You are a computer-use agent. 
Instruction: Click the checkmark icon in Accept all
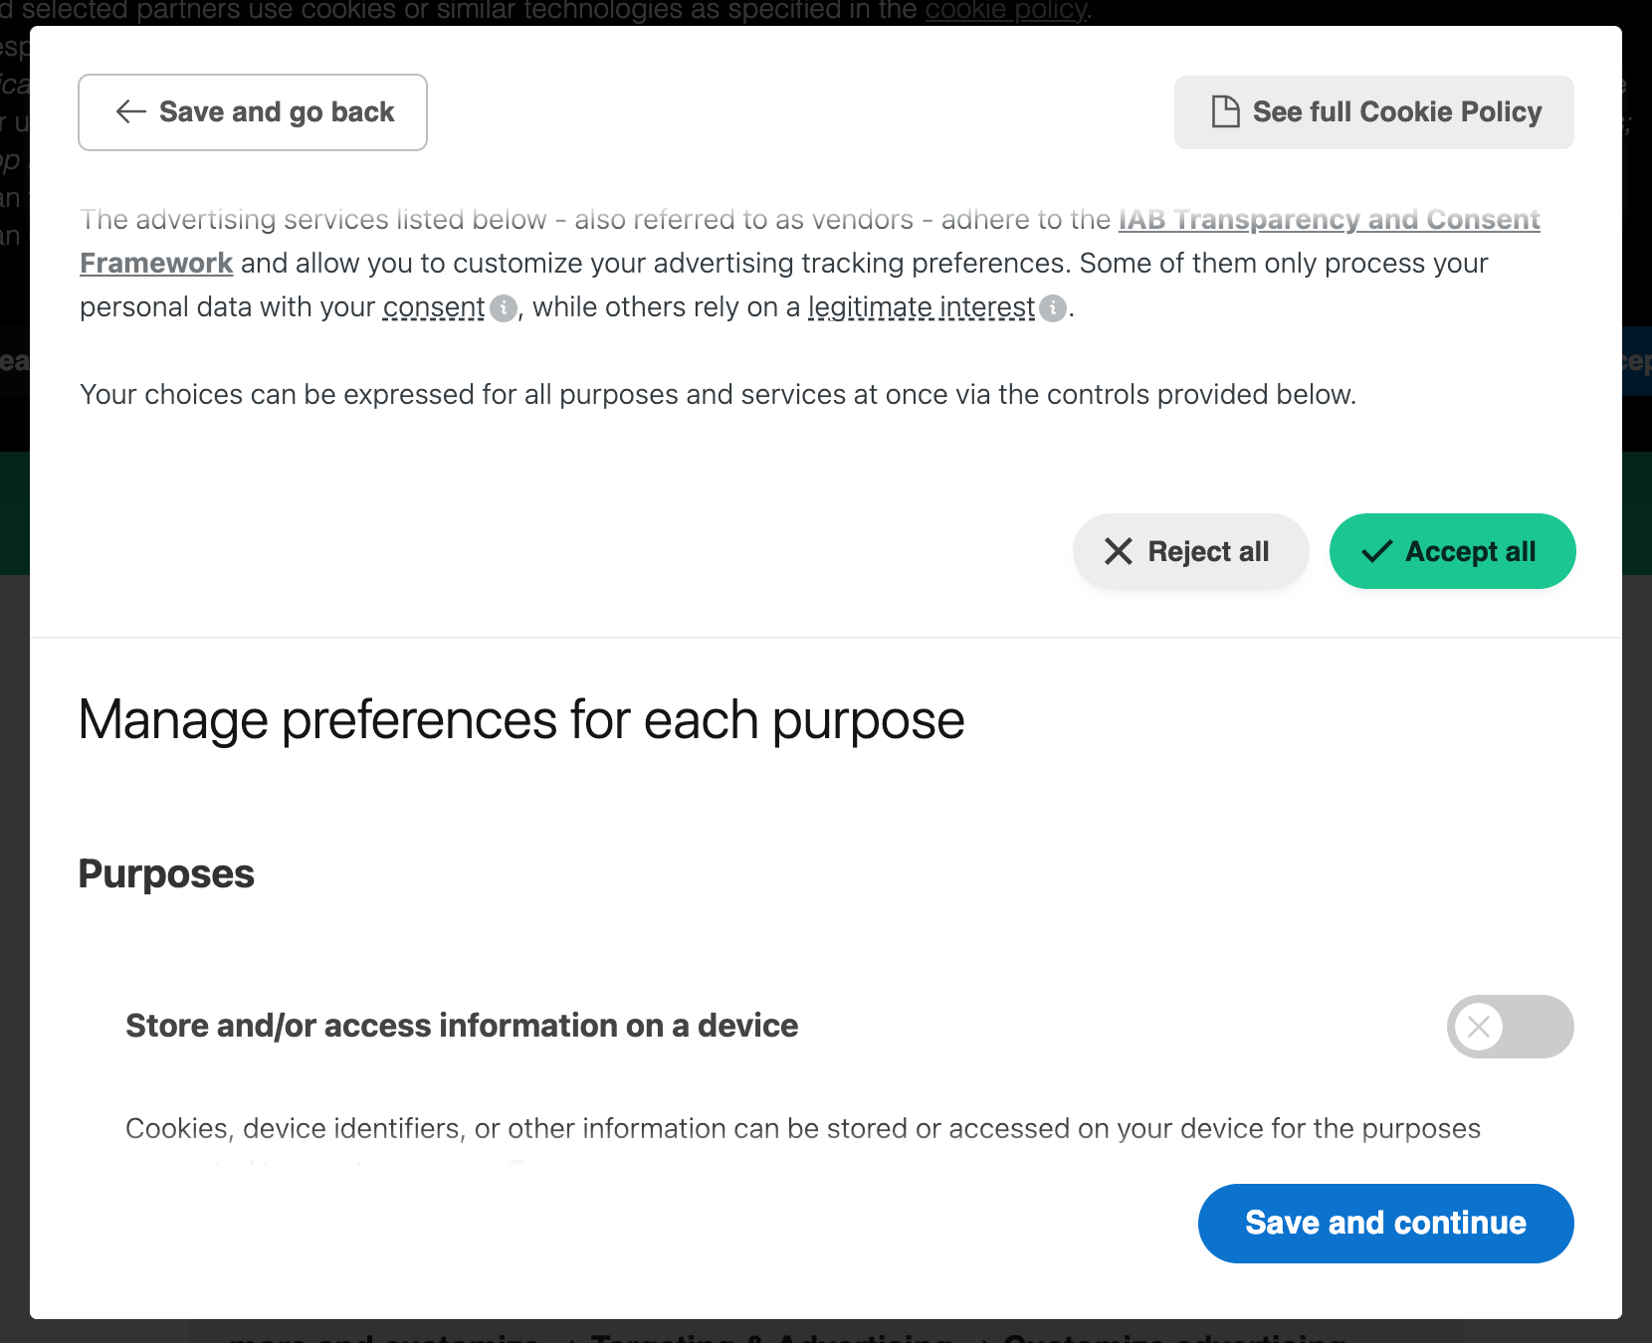(x=1376, y=551)
